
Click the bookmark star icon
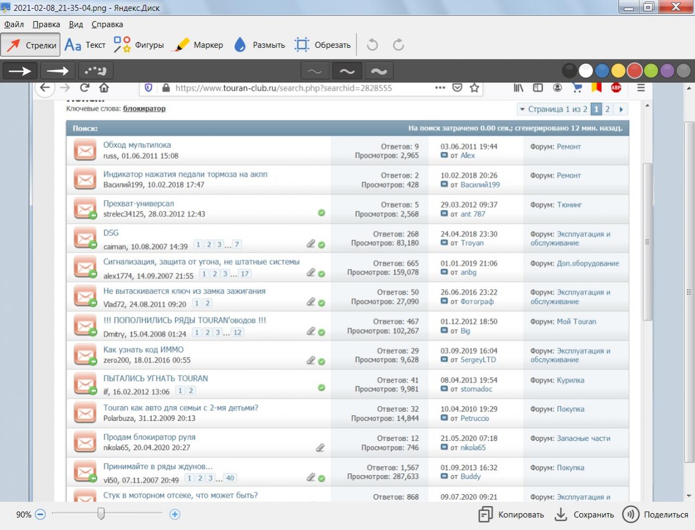click(474, 88)
